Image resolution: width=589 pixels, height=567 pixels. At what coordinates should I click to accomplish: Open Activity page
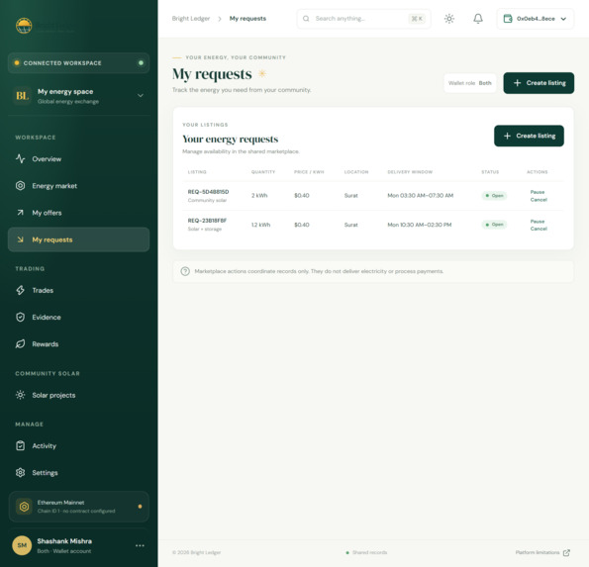78,445
